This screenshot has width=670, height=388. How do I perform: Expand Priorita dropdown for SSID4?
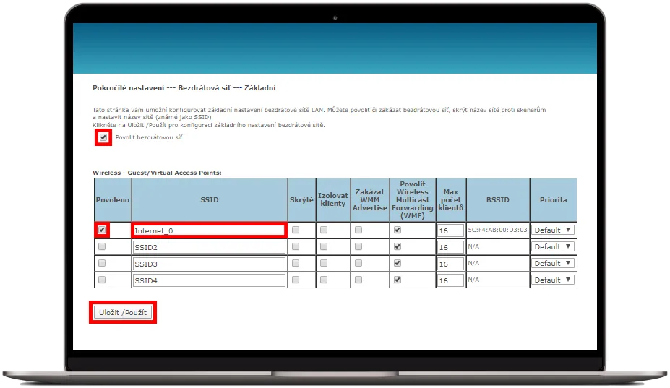pos(553,280)
